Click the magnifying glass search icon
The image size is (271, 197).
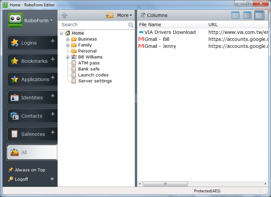click(x=131, y=25)
